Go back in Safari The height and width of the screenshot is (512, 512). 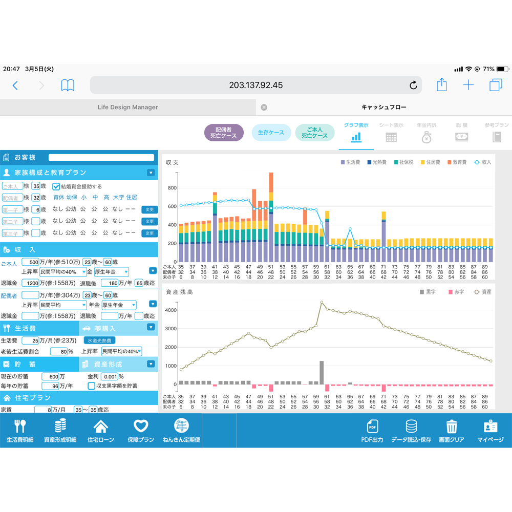pyautogui.click(x=15, y=86)
